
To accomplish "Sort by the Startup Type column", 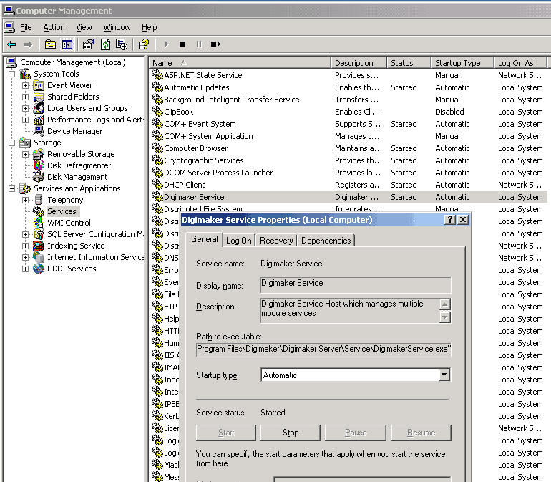I will 462,63.
